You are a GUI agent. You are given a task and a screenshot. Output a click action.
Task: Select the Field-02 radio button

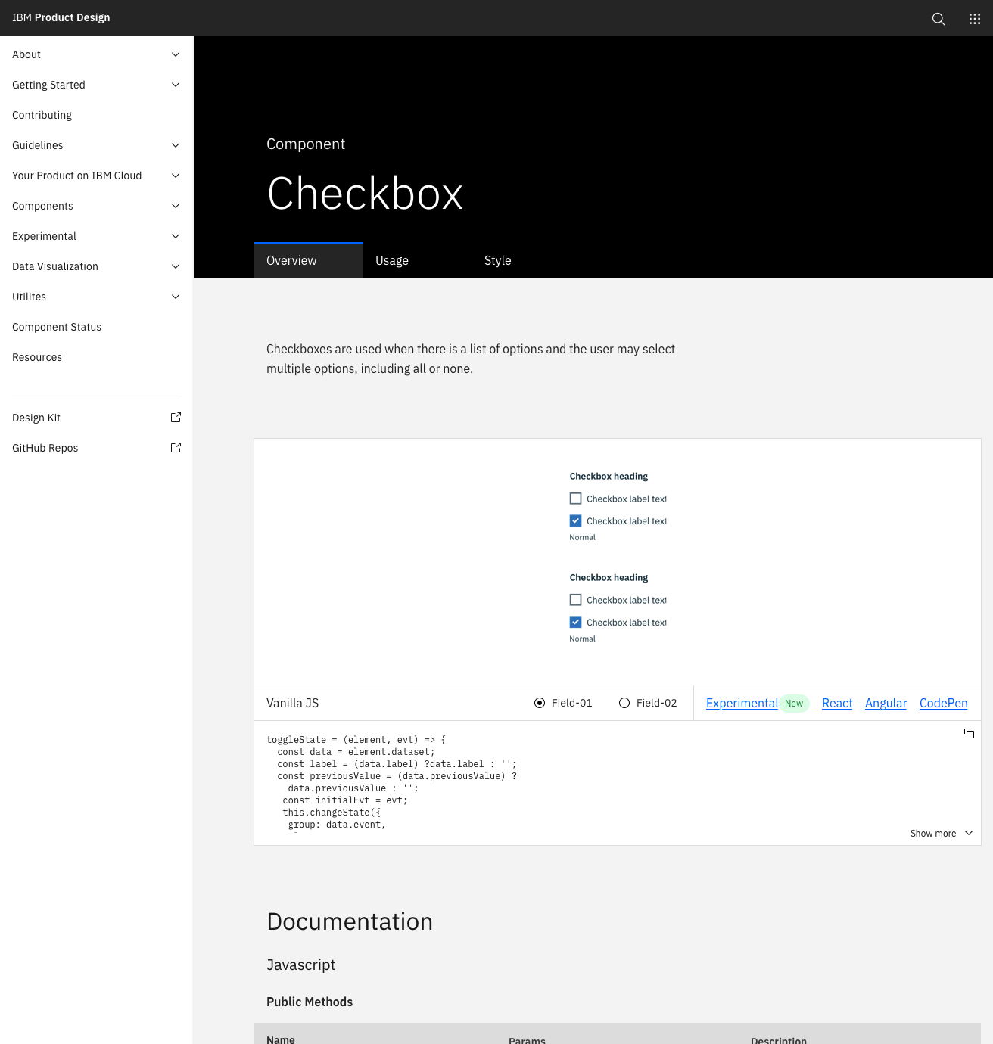(x=624, y=703)
